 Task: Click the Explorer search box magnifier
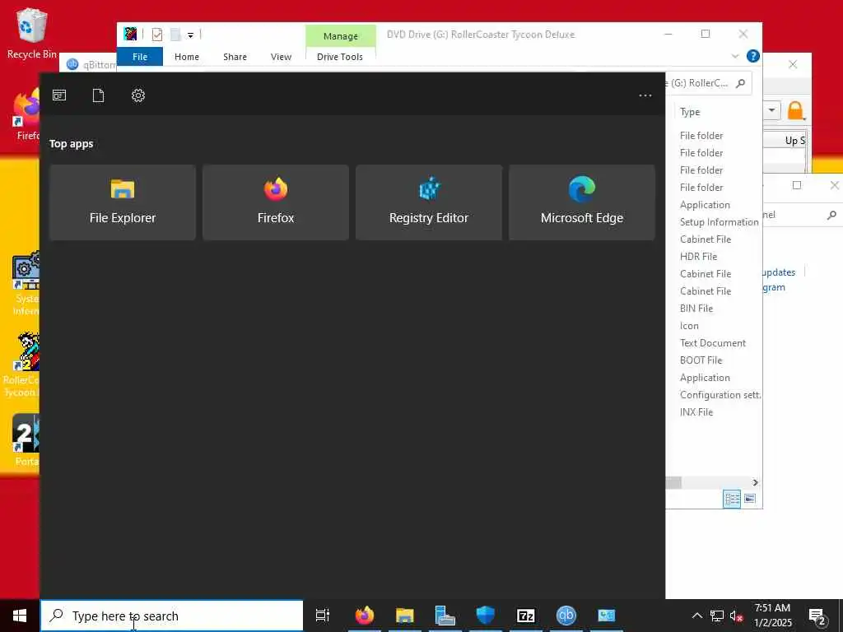coord(740,83)
